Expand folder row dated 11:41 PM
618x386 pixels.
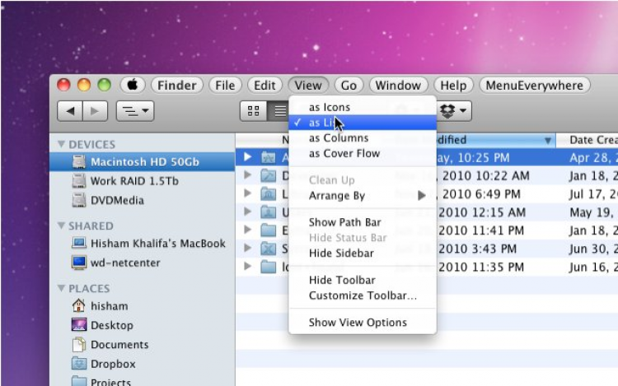tap(247, 230)
